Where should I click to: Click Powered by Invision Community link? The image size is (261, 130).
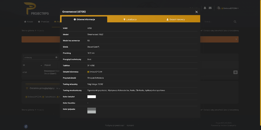[223, 126]
